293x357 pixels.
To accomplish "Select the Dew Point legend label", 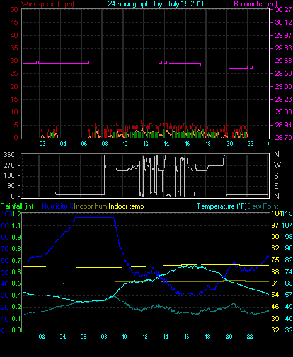I will [x=263, y=206].
